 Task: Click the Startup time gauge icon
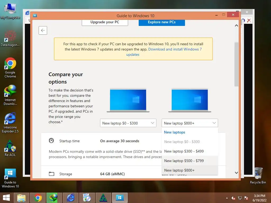tap(51, 141)
